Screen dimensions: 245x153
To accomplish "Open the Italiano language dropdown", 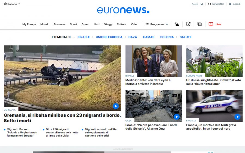I will [12, 4].
